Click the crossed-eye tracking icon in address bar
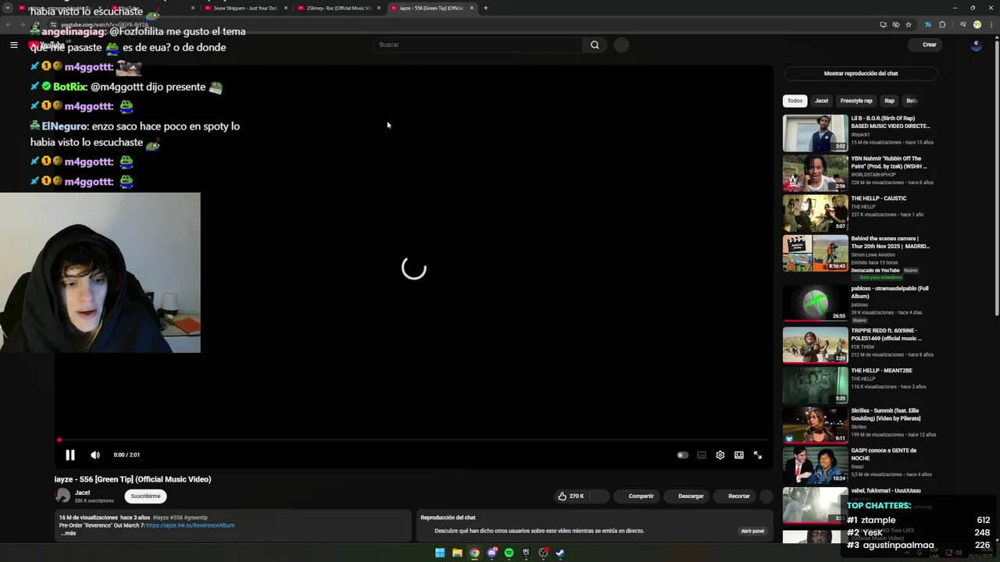Image resolution: width=1000 pixels, height=562 pixels. 895,24
